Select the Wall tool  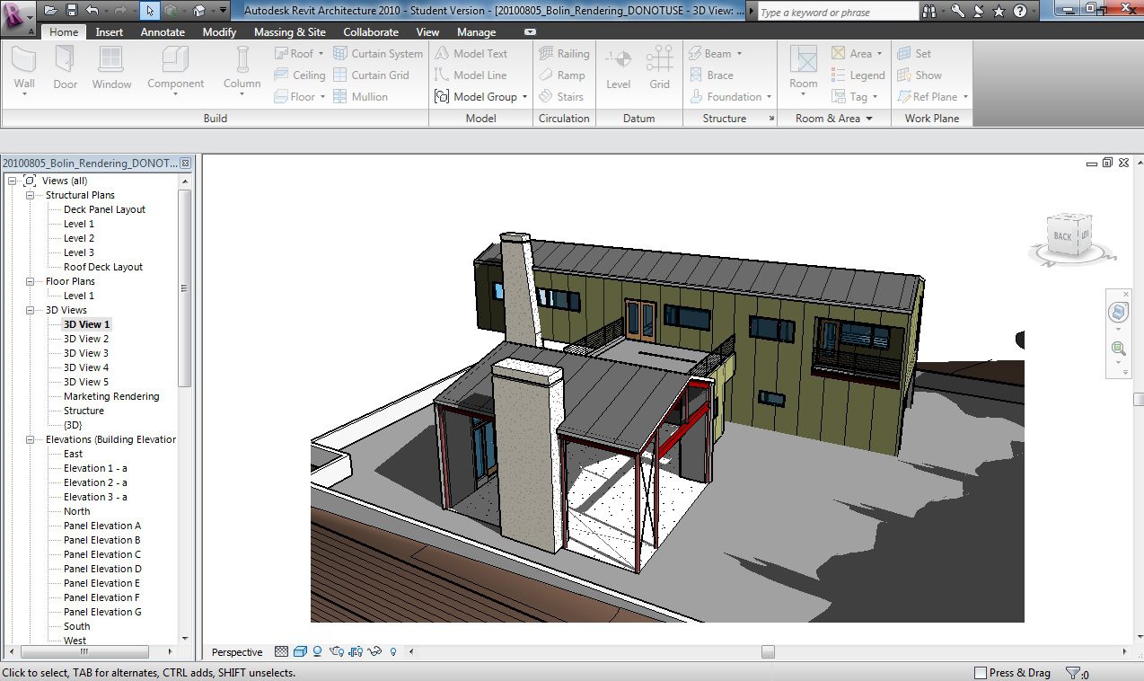pyautogui.click(x=24, y=69)
